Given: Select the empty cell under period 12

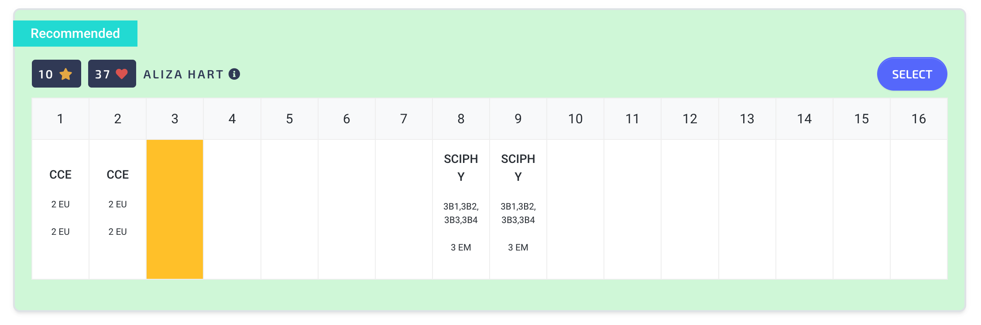Looking at the screenshot, I should pos(690,209).
